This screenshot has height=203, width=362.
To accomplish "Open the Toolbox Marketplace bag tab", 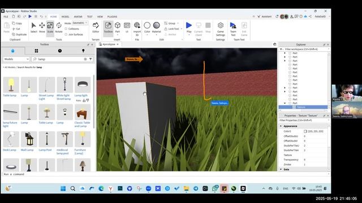I will point(12,51).
